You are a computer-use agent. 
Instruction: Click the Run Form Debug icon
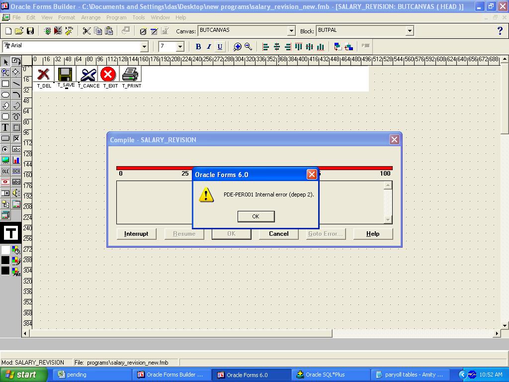pos(58,31)
